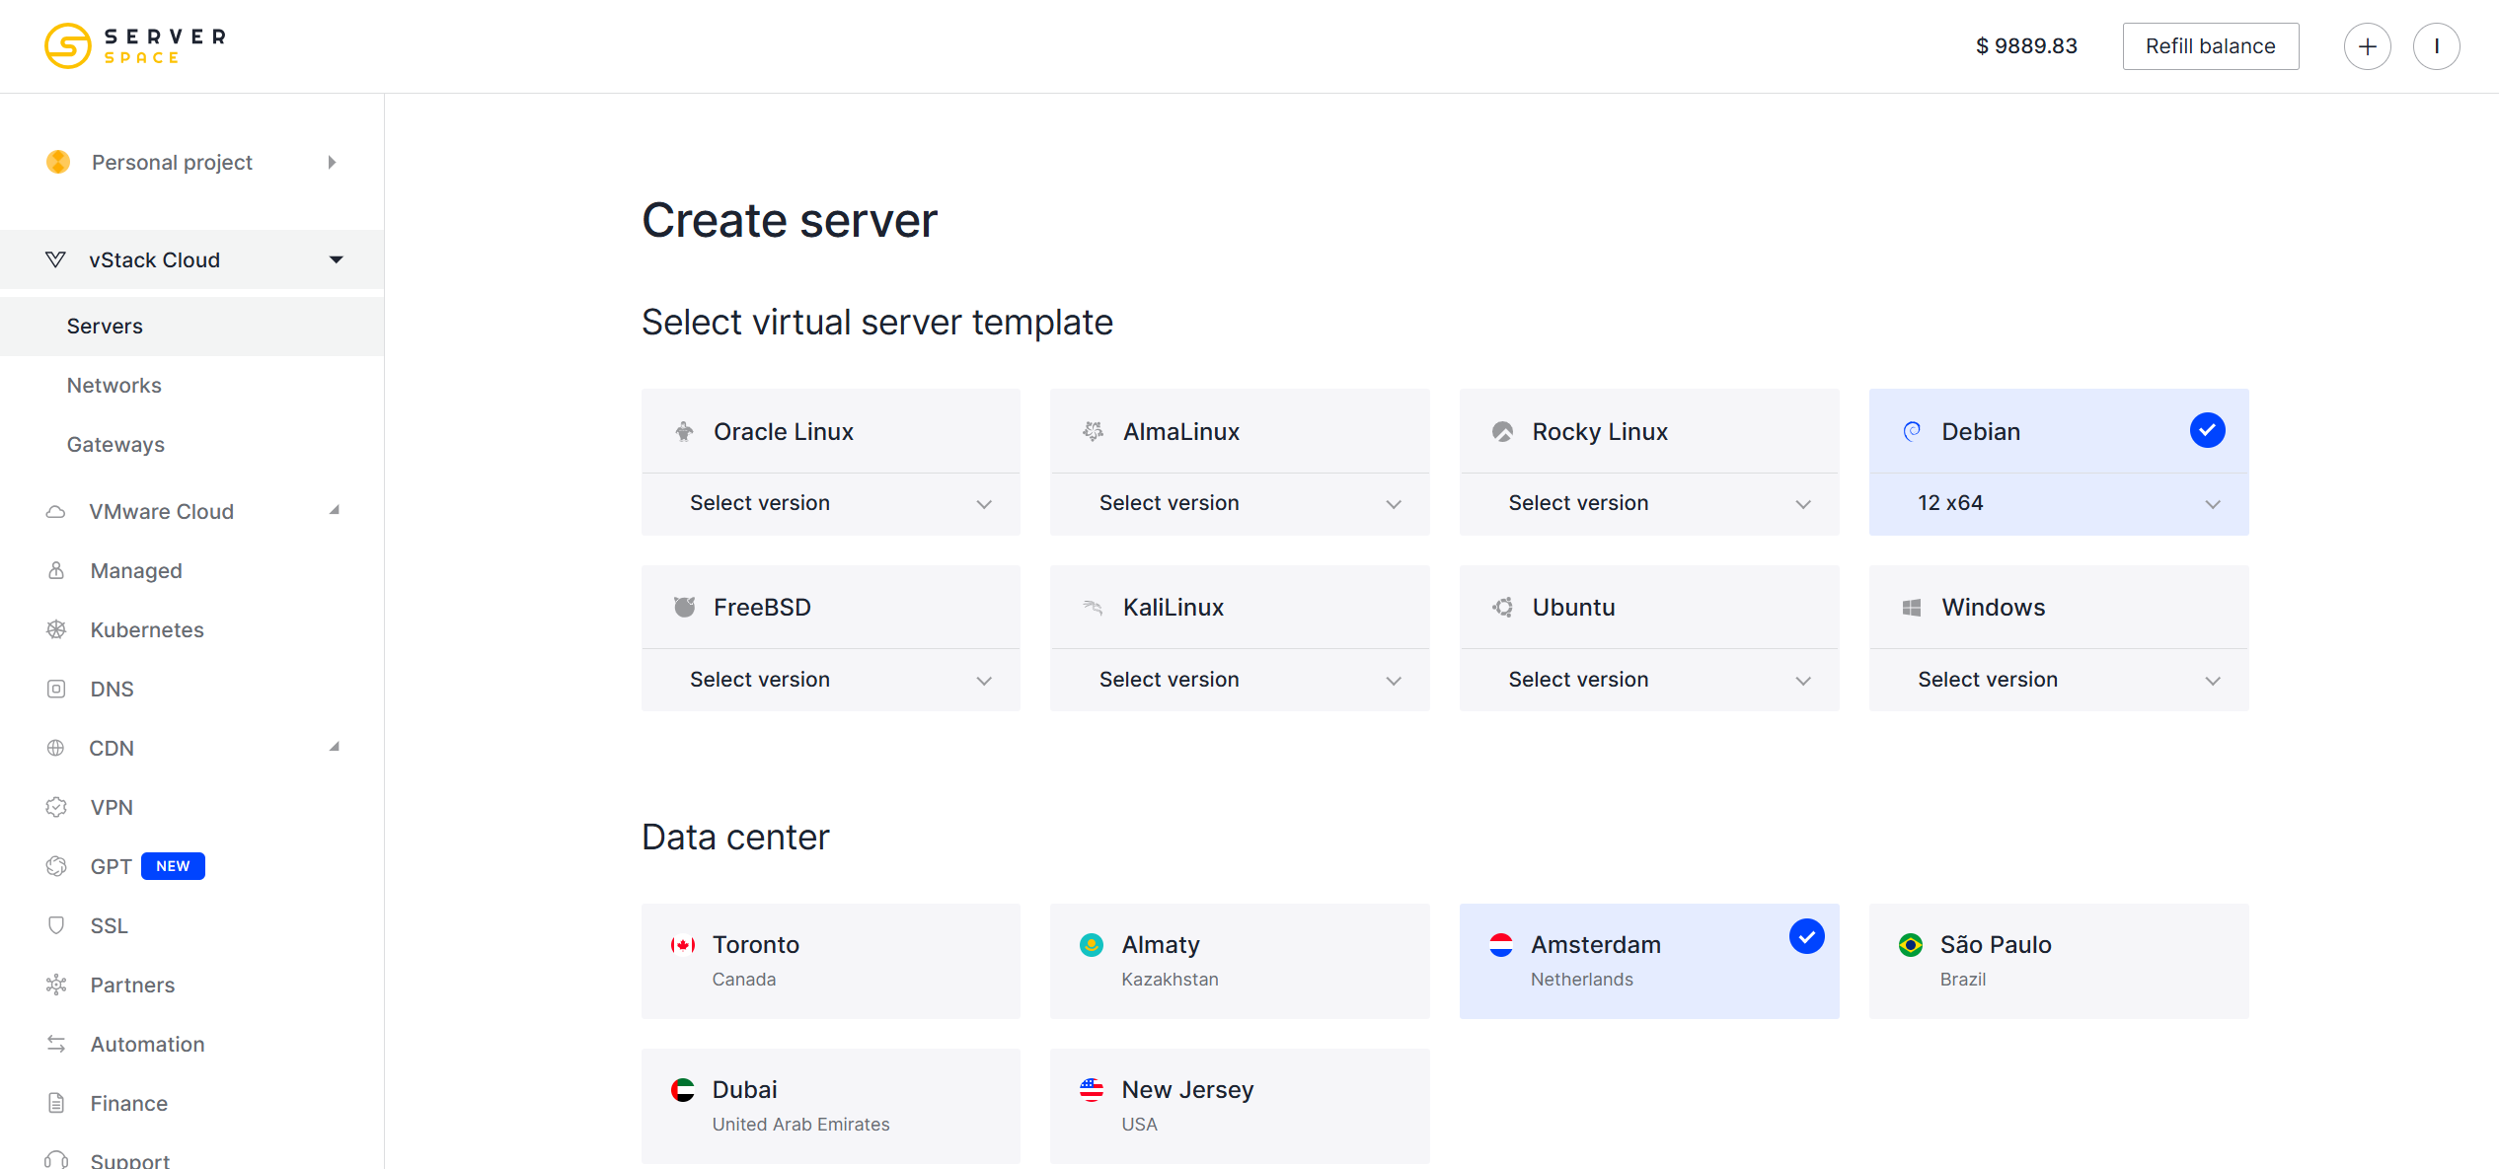Click the Oracle Linux logo icon
Viewport: 2499px width, 1169px height.
684,431
